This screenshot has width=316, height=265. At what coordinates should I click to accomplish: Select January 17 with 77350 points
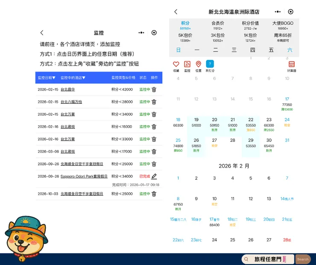tap(287, 104)
